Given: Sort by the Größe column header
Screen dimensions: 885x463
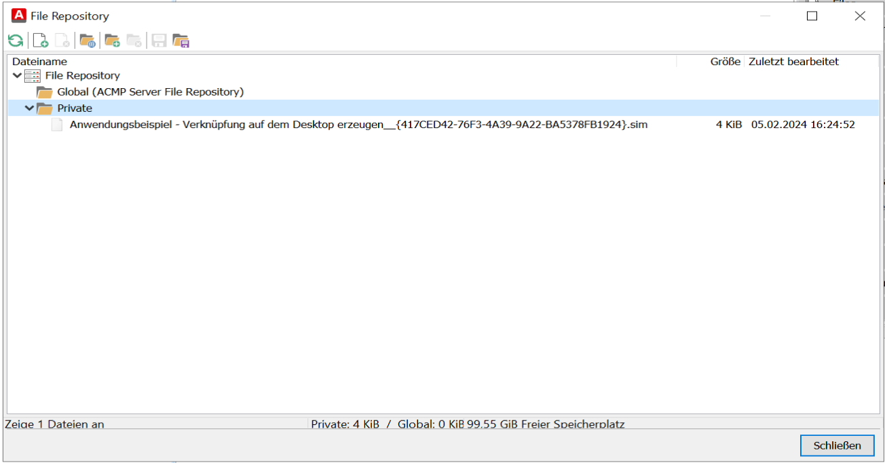Looking at the screenshot, I should (725, 61).
